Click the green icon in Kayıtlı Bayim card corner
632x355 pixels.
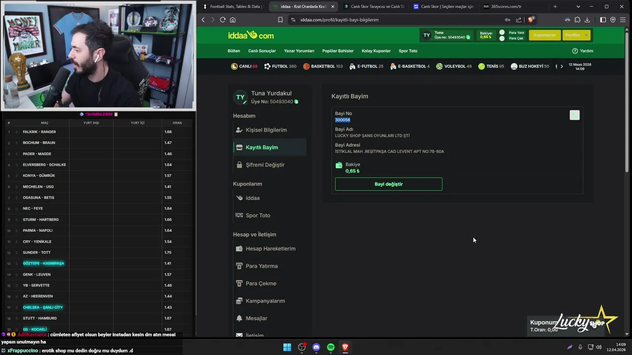[574, 115]
